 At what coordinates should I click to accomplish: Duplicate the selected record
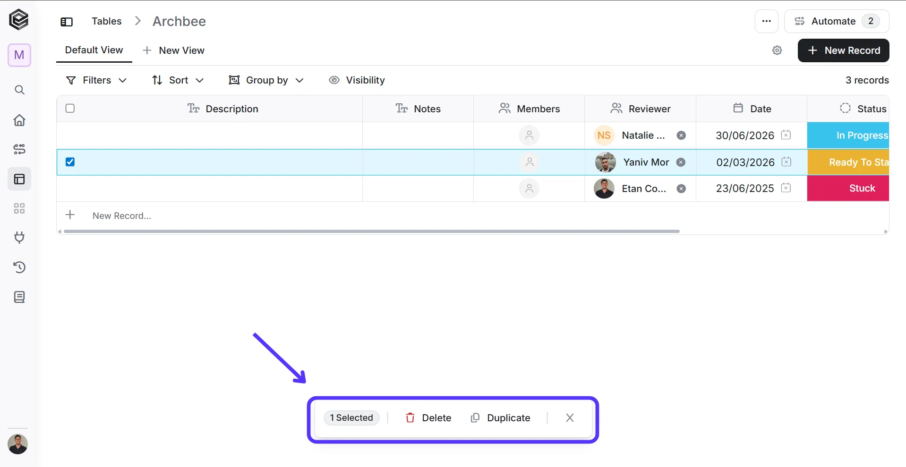click(x=500, y=418)
